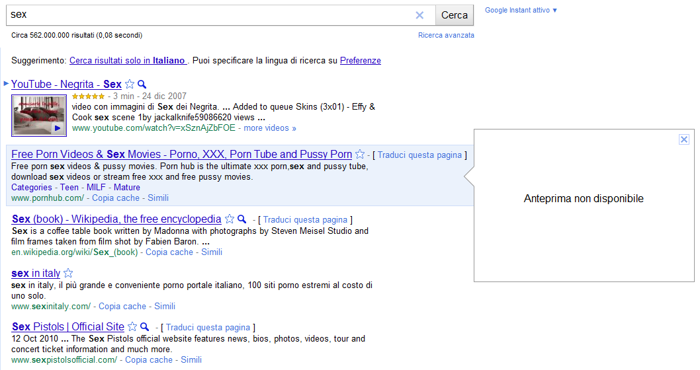
Task: Click Cerca risultati solo in Italiano
Action: (x=128, y=61)
